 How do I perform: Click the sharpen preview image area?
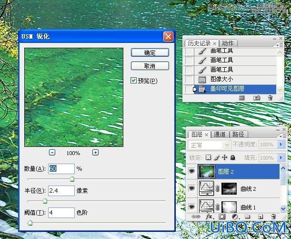click(74, 97)
